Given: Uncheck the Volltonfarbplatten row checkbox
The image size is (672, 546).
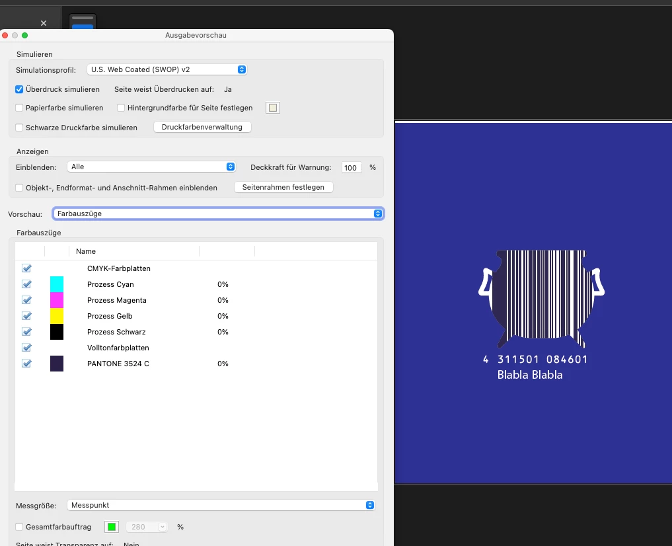Looking at the screenshot, I should point(26,348).
